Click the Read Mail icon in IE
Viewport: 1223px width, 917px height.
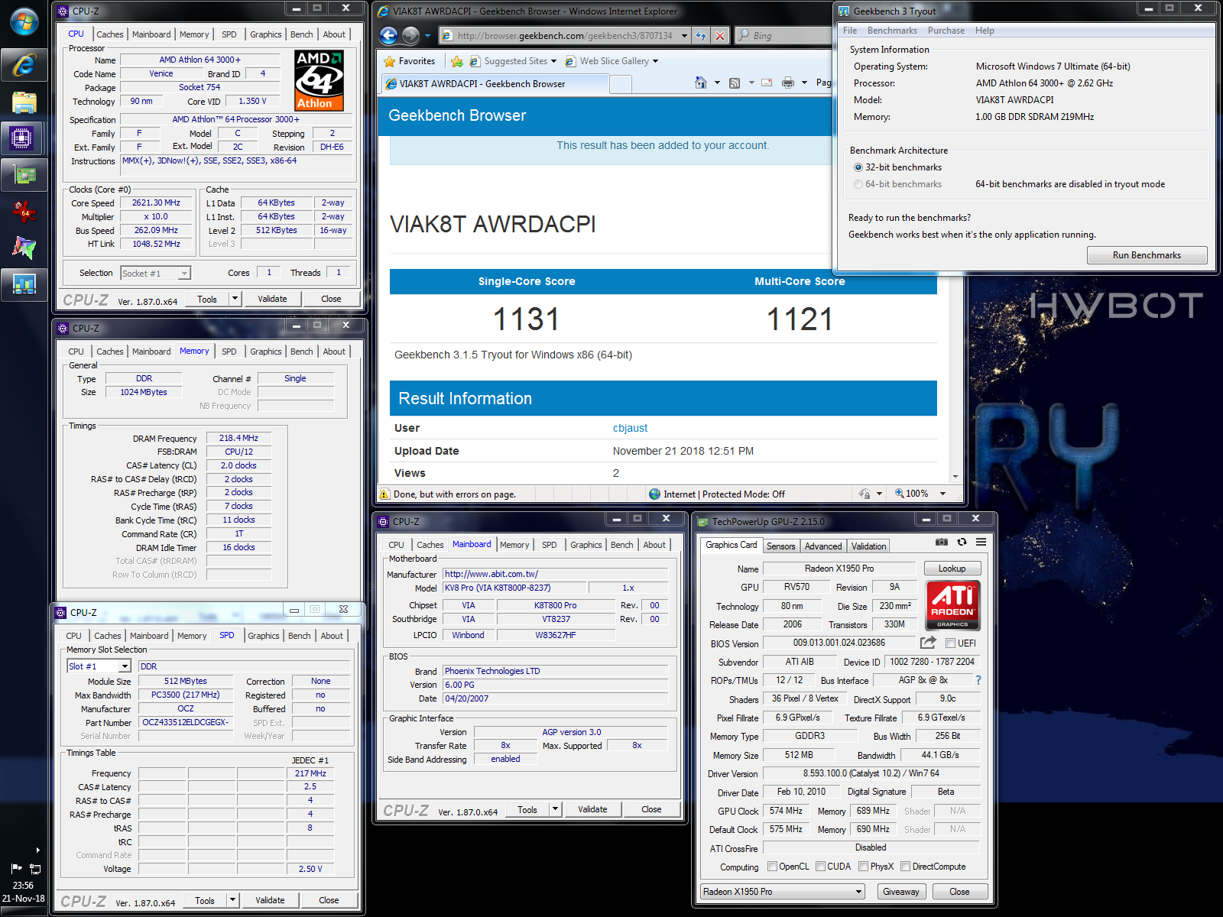pos(767,83)
